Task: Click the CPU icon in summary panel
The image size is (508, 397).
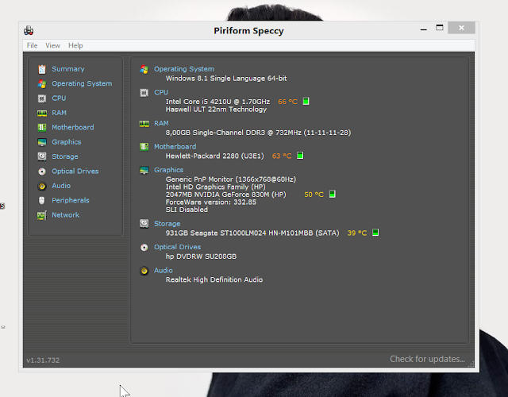Action: click(x=144, y=93)
